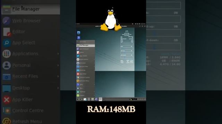Launch Web Browser from the small desktop menu
The height and width of the screenshot is (124, 222).
86,49
